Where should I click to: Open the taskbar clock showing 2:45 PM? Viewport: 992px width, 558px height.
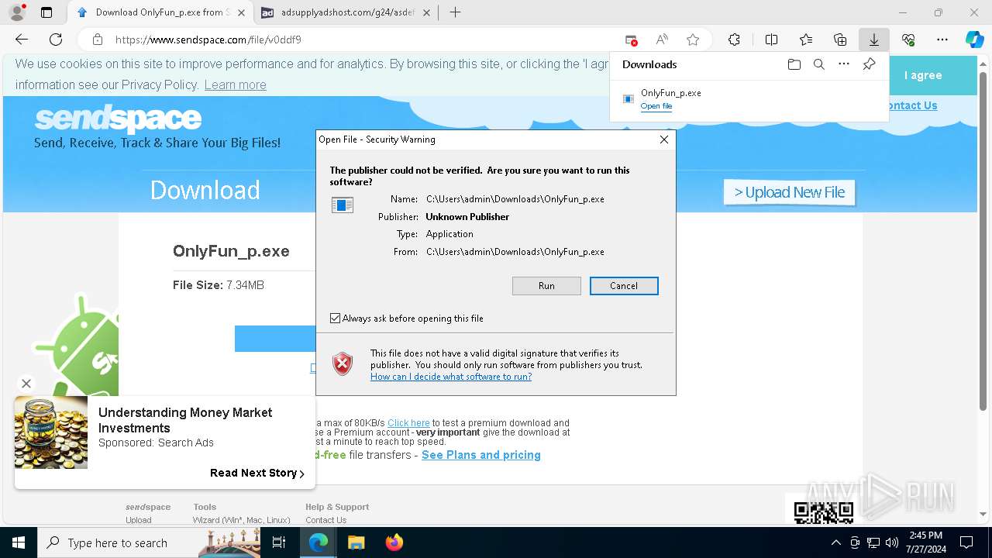point(925,542)
